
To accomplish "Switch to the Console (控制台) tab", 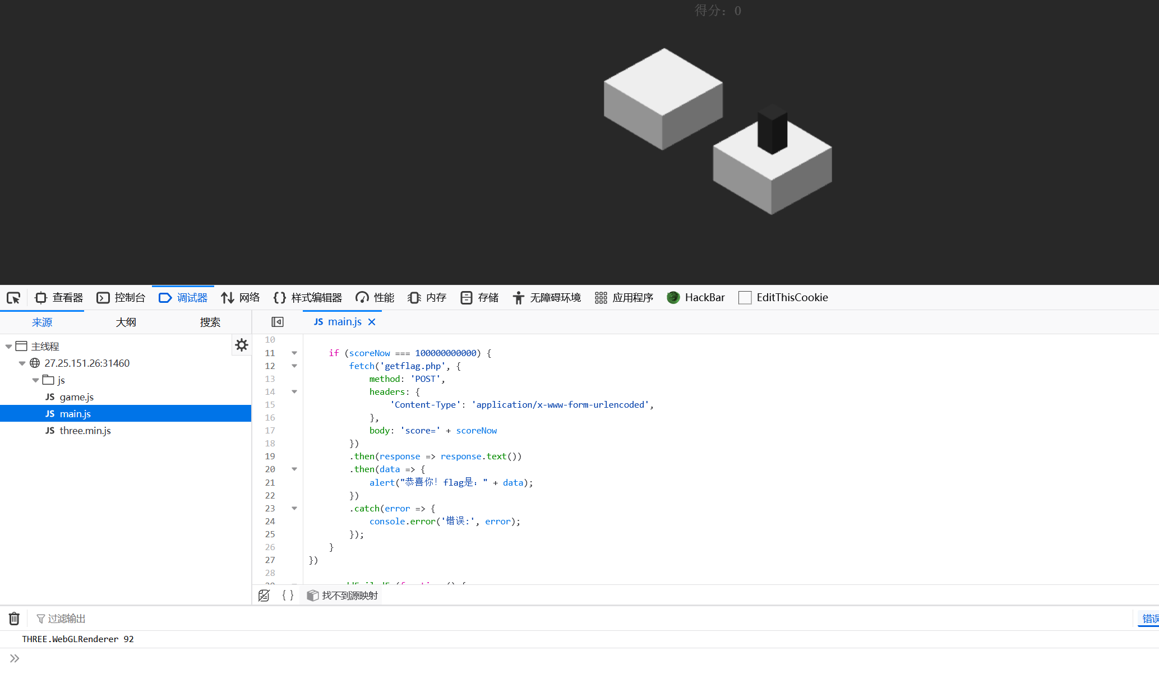I will pos(121,298).
